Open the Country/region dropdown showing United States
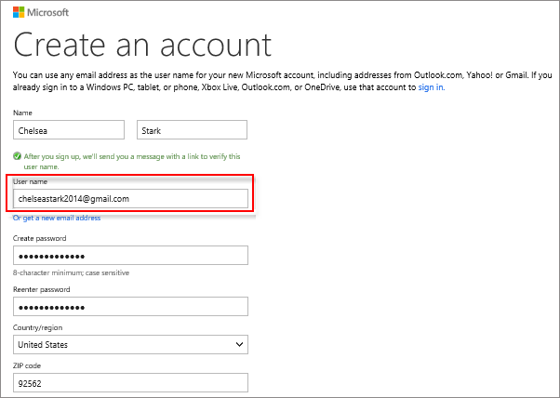Image resolution: width=560 pixels, height=398 pixels. (131, 344)
